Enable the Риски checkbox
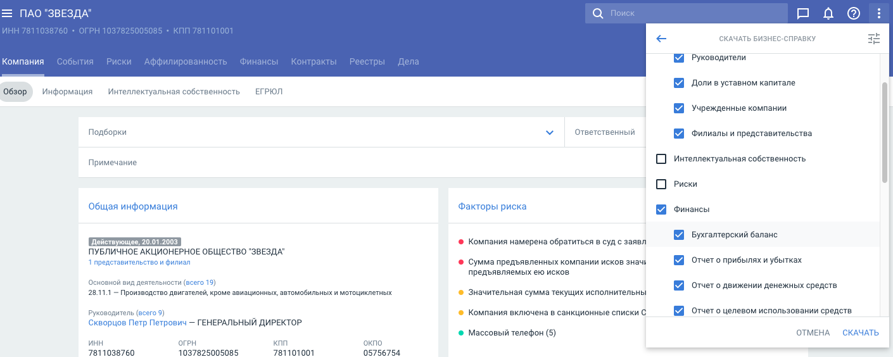This screenshot has width=893, height=357. coord(661,184)
